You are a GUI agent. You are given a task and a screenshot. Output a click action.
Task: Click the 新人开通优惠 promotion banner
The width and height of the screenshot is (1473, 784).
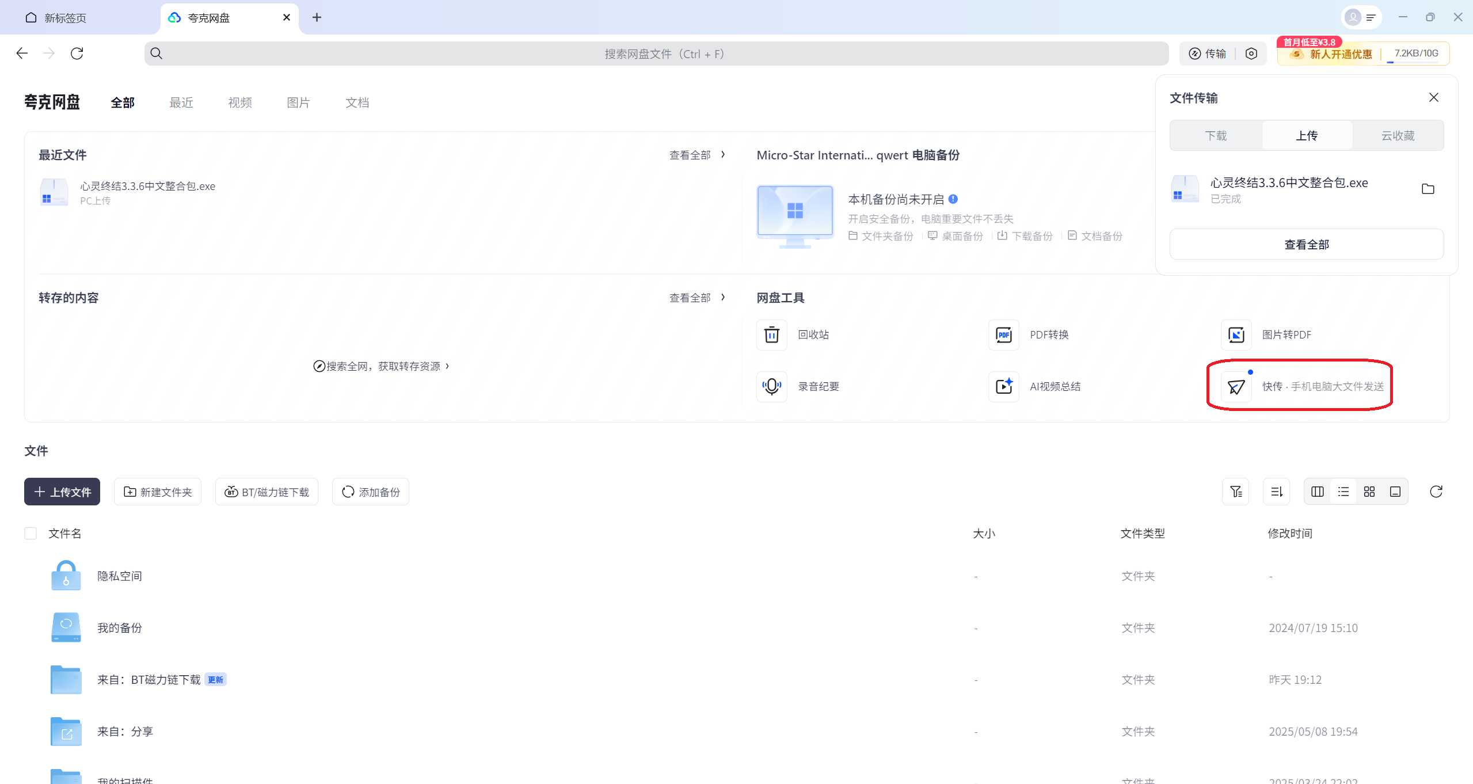point(1331,54)
